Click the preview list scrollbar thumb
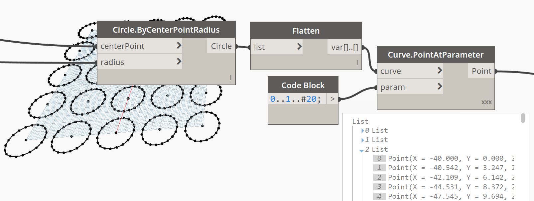The image size is (534, 201). tap(523, 118)
